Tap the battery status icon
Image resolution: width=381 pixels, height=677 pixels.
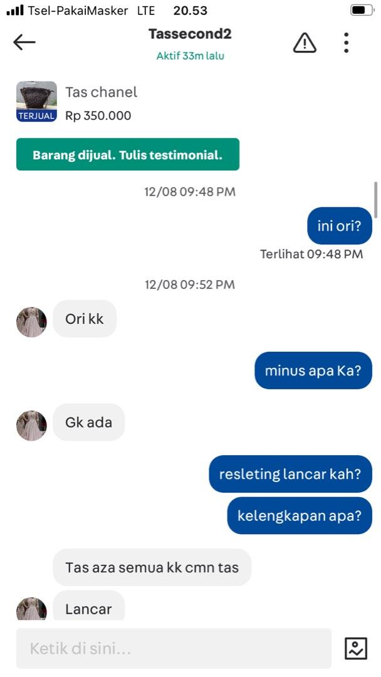[362, 11]
